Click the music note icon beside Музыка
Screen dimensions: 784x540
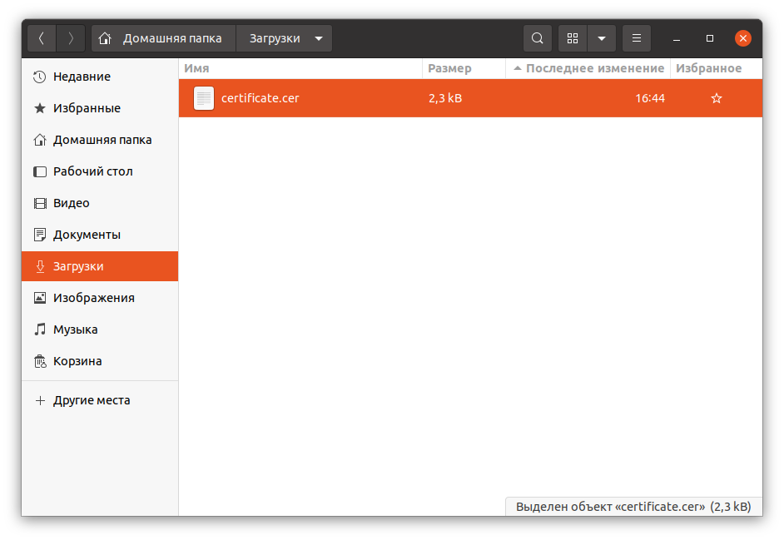click(40, 329)
